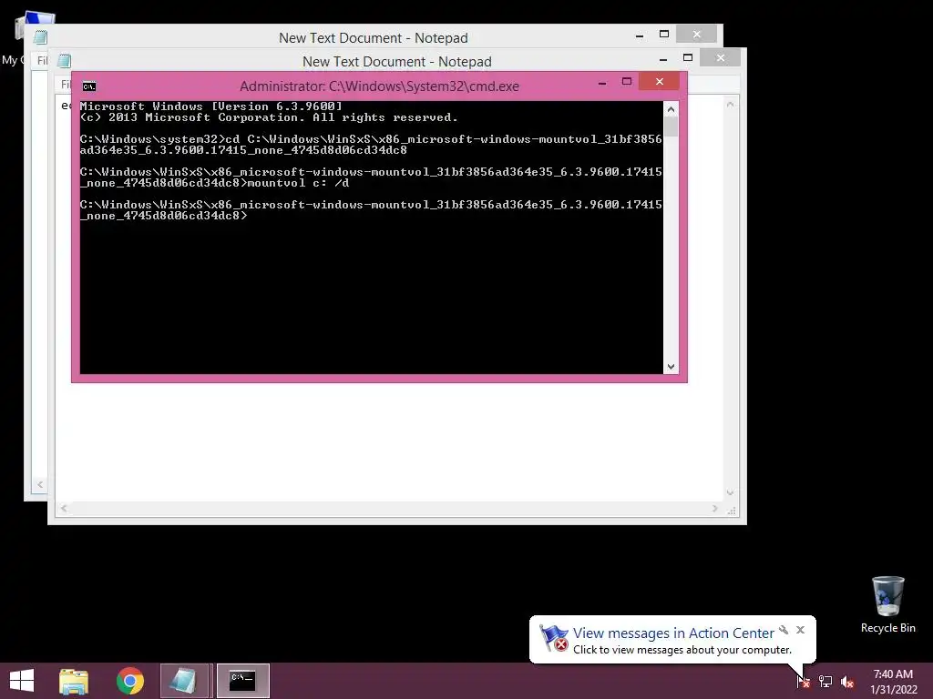This screenshot has width=933, height=699.
Task: Click the front Notepad title bar icon
Action: 65,61
